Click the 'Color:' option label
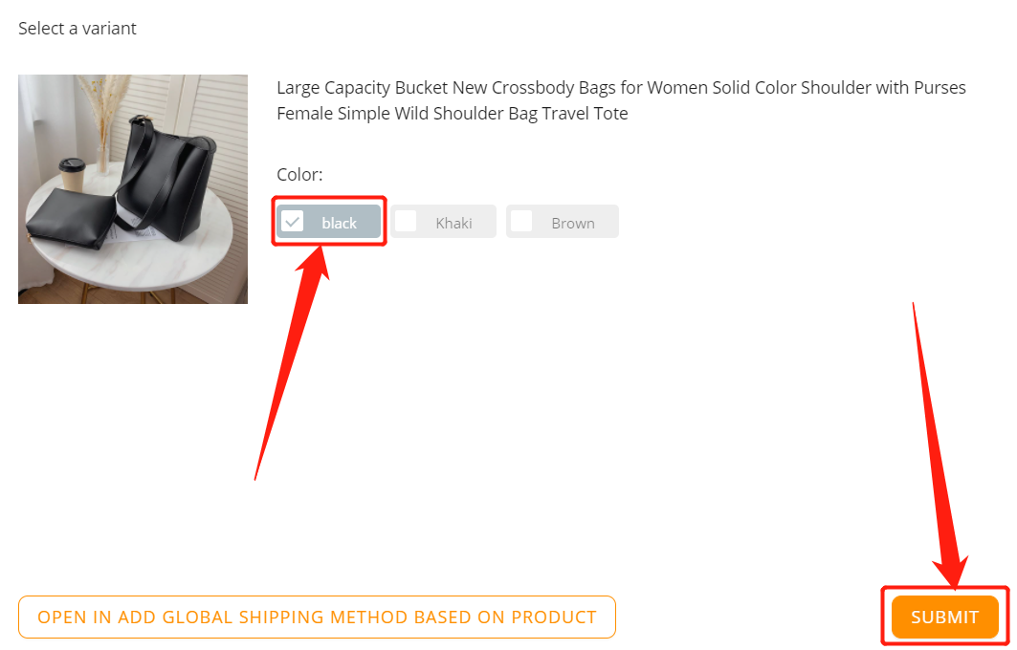 point(299,174)
